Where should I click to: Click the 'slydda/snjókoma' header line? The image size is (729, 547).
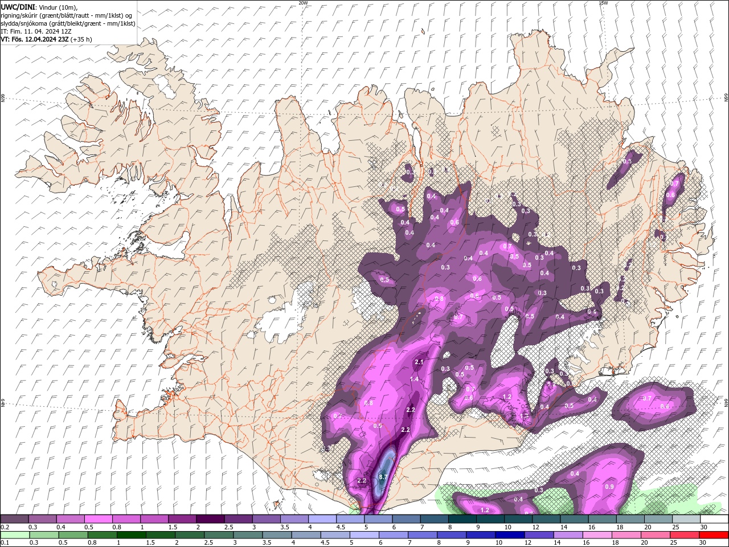pos(68,23)
